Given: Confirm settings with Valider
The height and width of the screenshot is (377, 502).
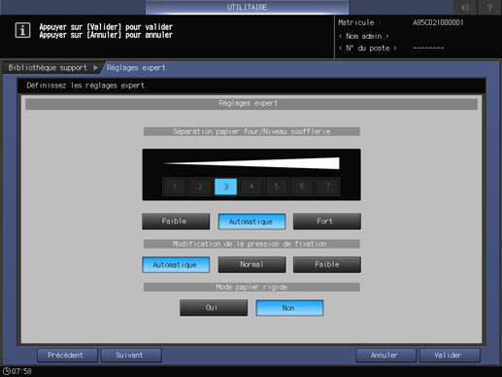Looking at the screenshot, I should pos(450,356).
